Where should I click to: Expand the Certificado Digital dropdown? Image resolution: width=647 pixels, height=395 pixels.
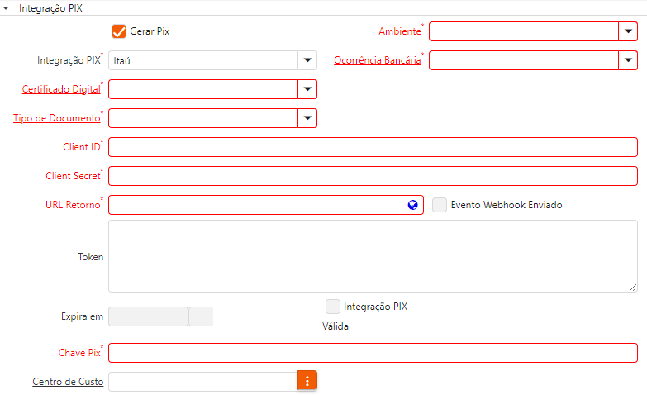307,89
